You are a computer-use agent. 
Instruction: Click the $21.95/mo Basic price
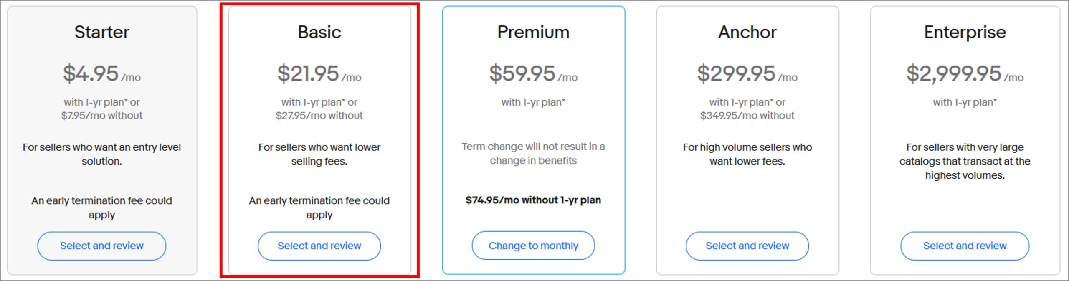319,73
